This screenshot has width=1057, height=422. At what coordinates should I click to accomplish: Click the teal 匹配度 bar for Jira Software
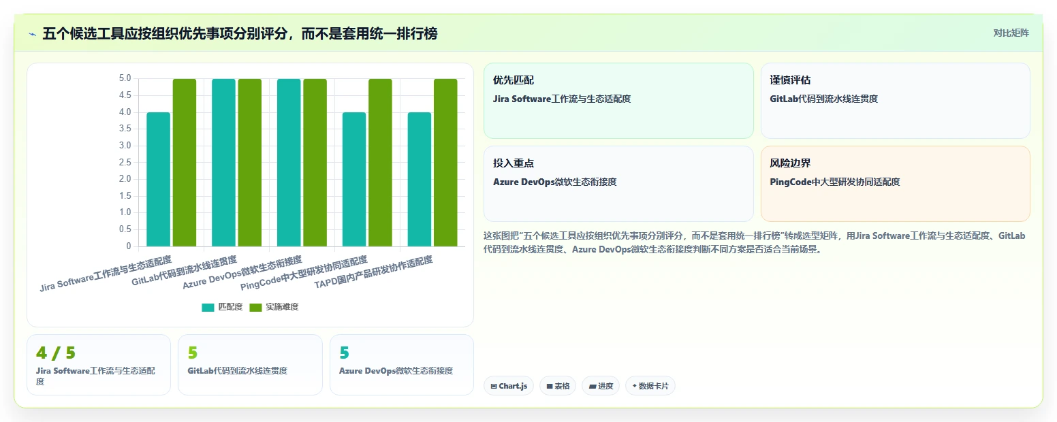pos(159,179)
